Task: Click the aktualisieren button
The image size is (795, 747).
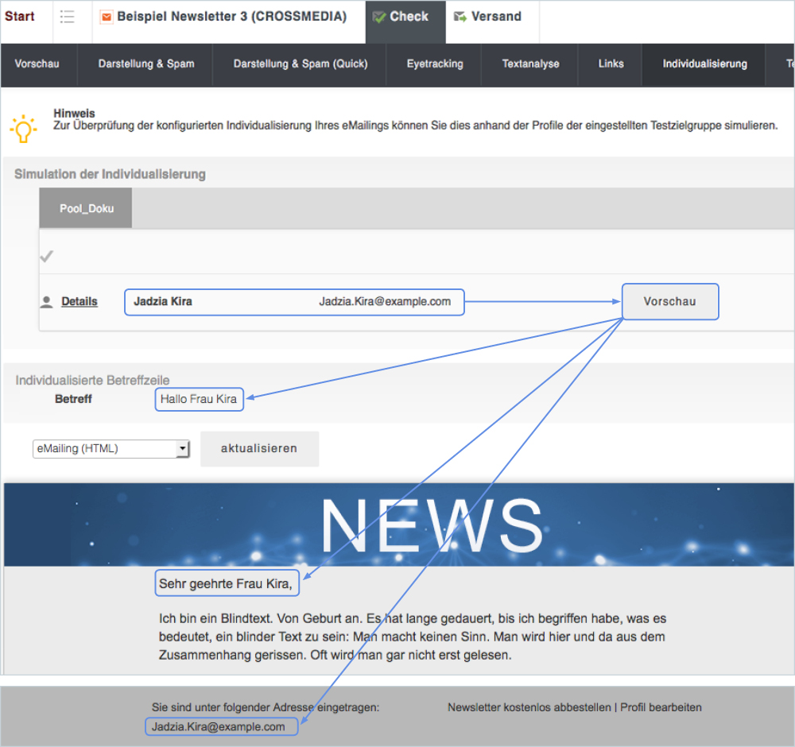Action: tap(259, 449)
